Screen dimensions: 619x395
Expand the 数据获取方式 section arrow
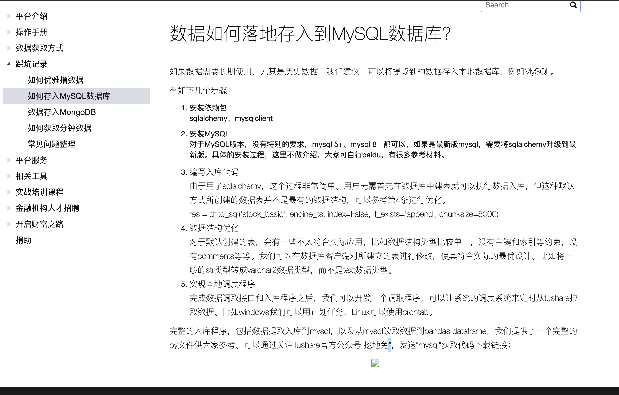pyautogui.click(x=9, y=48)
